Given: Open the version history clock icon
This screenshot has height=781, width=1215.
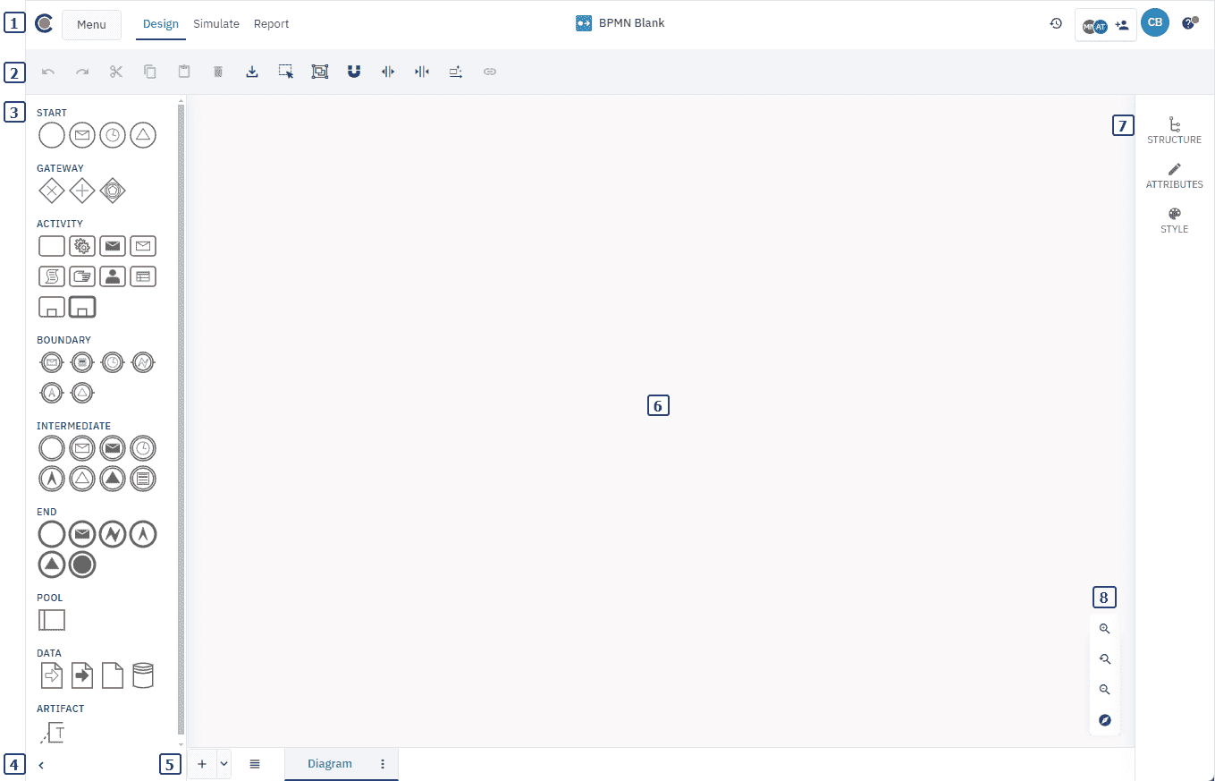Looking at the screenshot, I should click(x=1056, y=23).
